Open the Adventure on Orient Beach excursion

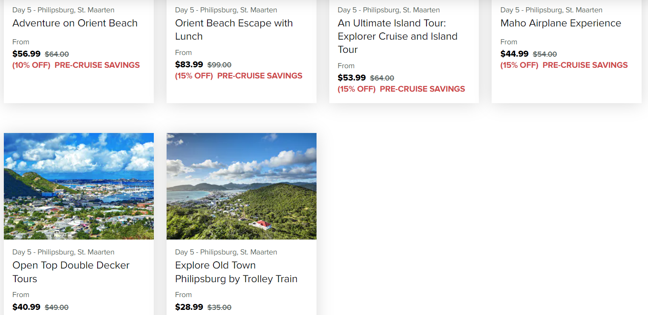[x=75, y=23]
